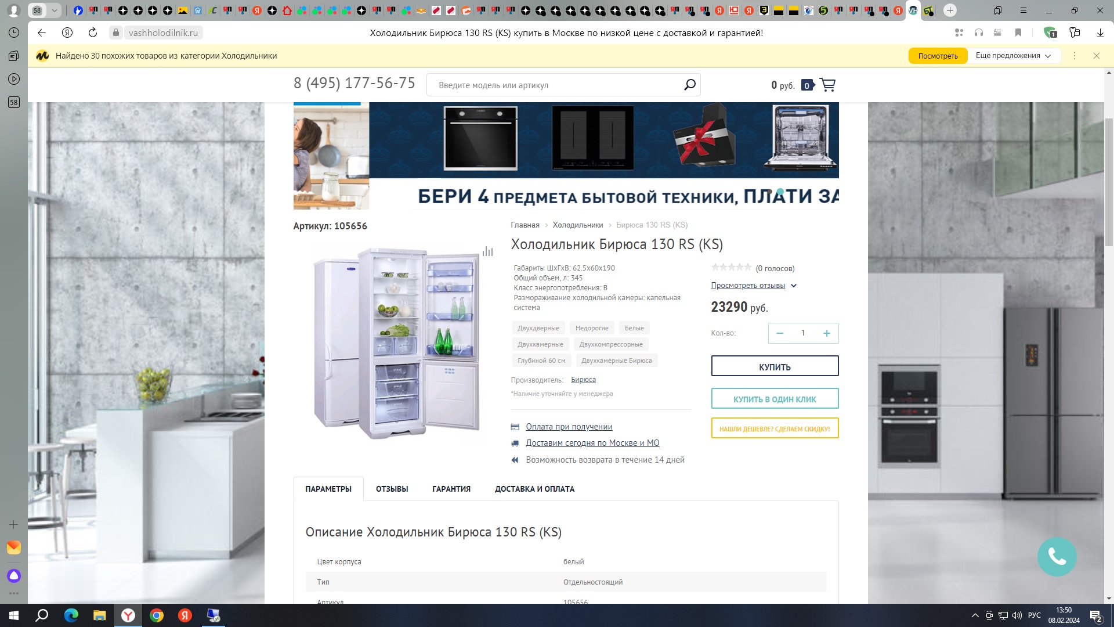This screenshot has height=627, width=1114.
Task: Open Alice assistant icon in sidebar
Action: [14, 576]
